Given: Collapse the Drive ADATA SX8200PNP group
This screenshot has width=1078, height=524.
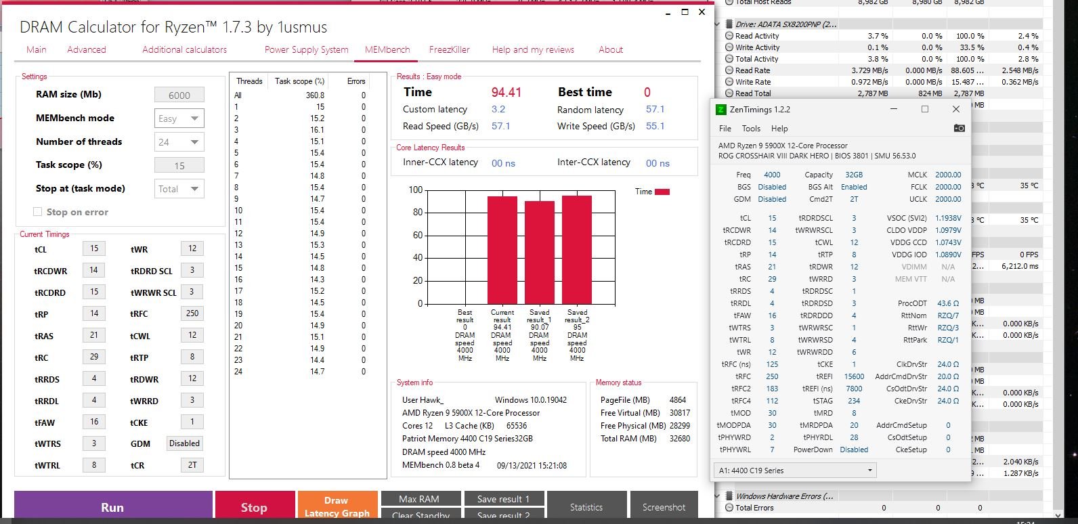Looking at the screenshot, I should coord(718,24).
